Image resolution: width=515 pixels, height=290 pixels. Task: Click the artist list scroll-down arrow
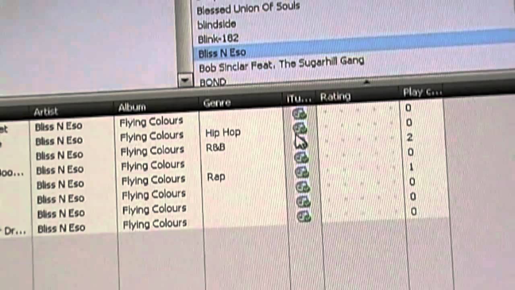point(185,80)
